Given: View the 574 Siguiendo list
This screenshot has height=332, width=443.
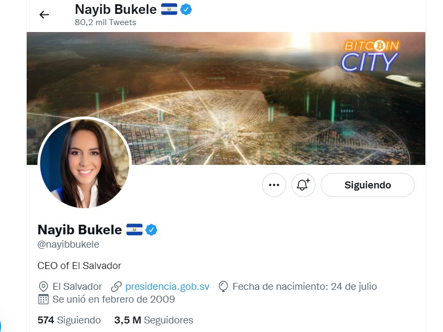Looking at the screenshot, I should pyautogui.click(x=69, y=320).
